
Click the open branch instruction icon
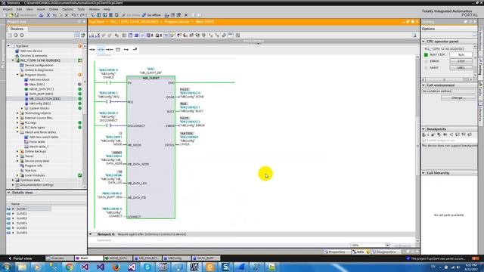tap(126, 49)
